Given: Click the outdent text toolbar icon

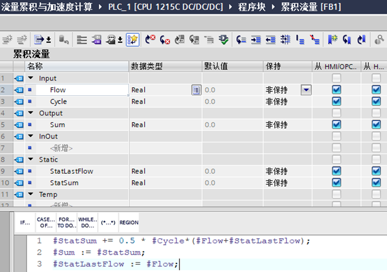Looking at the screenshot, I should 271,39.
